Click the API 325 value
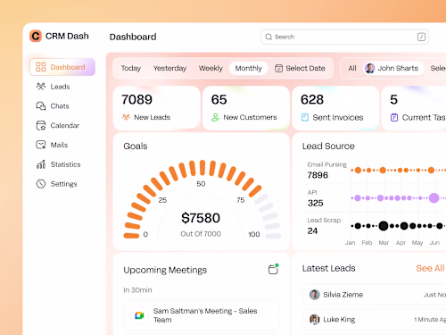Screen dimensions: 446x335 coord(316,203)
